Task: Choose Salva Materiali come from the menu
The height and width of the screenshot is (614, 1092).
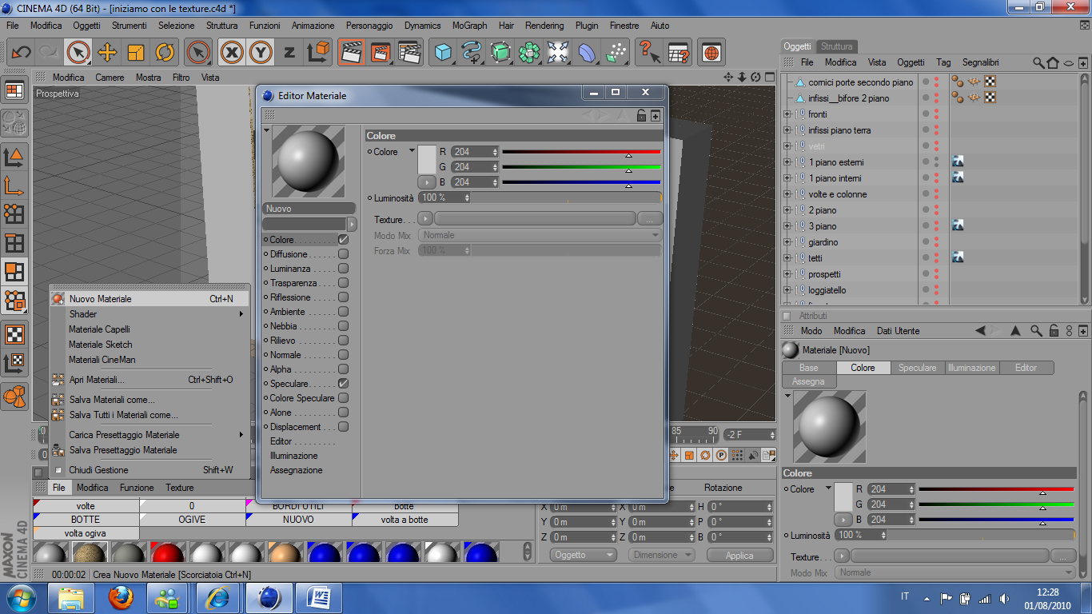Action: click(149, 400)
